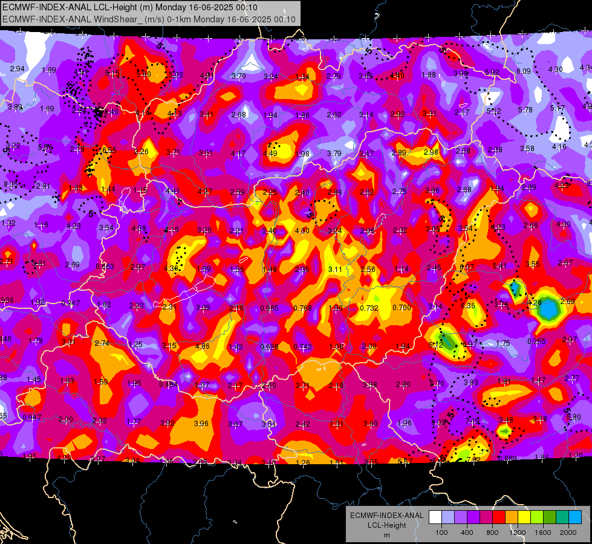
Task: Click the wind shear value 4.00
Action: tap(564, 224)
